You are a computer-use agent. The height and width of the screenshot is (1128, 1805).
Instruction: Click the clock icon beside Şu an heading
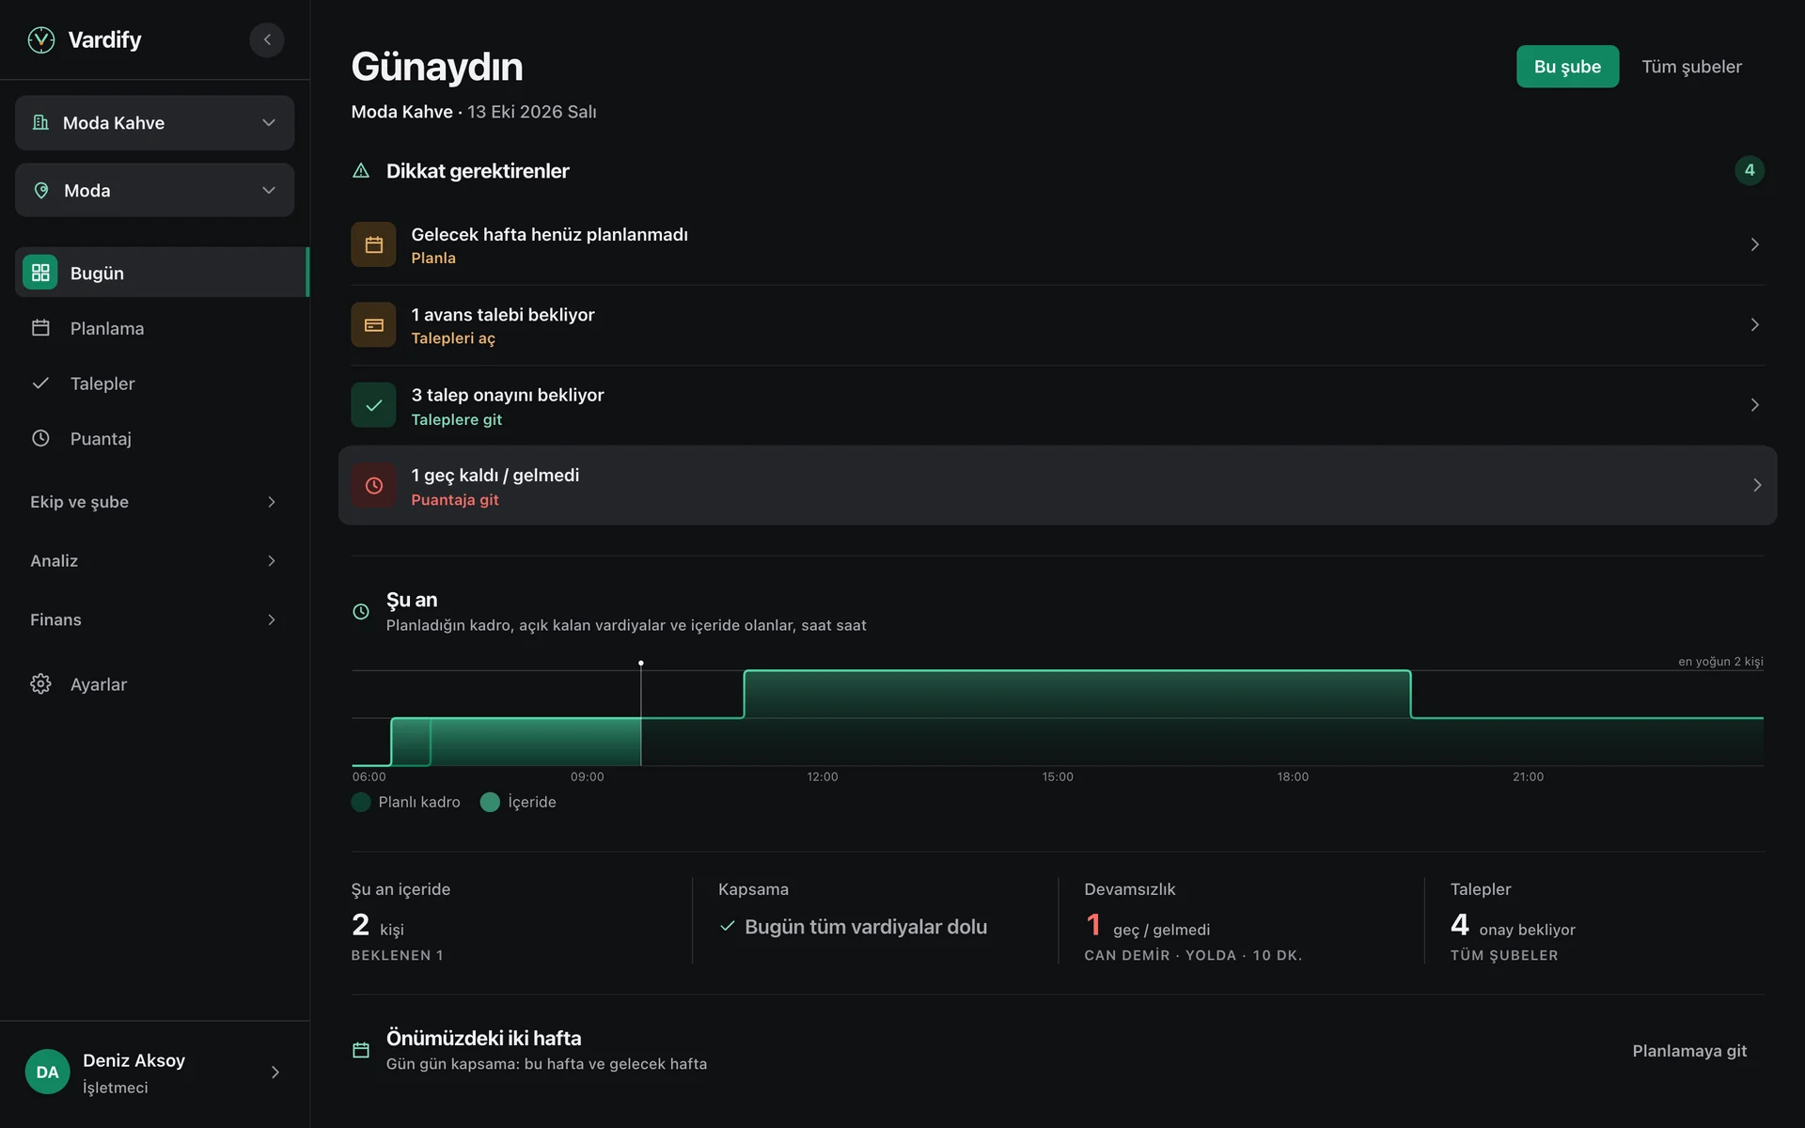click(x=361, y=612)
